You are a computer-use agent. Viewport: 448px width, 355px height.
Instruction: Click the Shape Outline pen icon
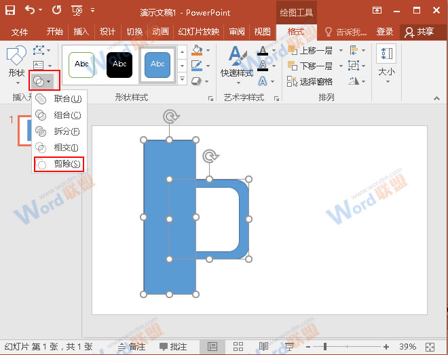[x=196, y=66]
